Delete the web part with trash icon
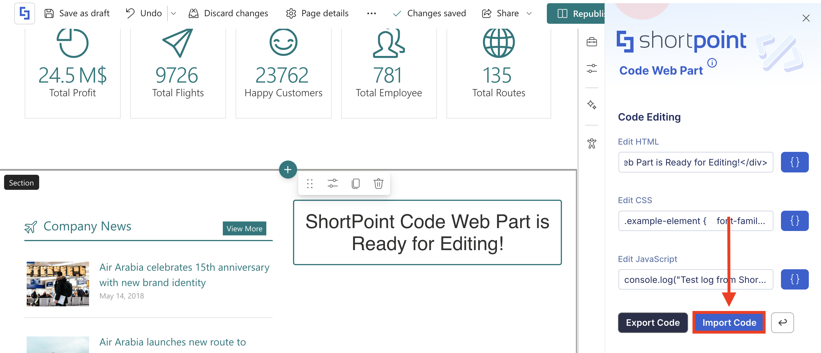Screen dimensions: 821x353 coord(378,184)
